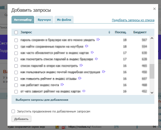Click the icon after the second query row
Screen dimensions: 161x130
click(x=87, y=46)
